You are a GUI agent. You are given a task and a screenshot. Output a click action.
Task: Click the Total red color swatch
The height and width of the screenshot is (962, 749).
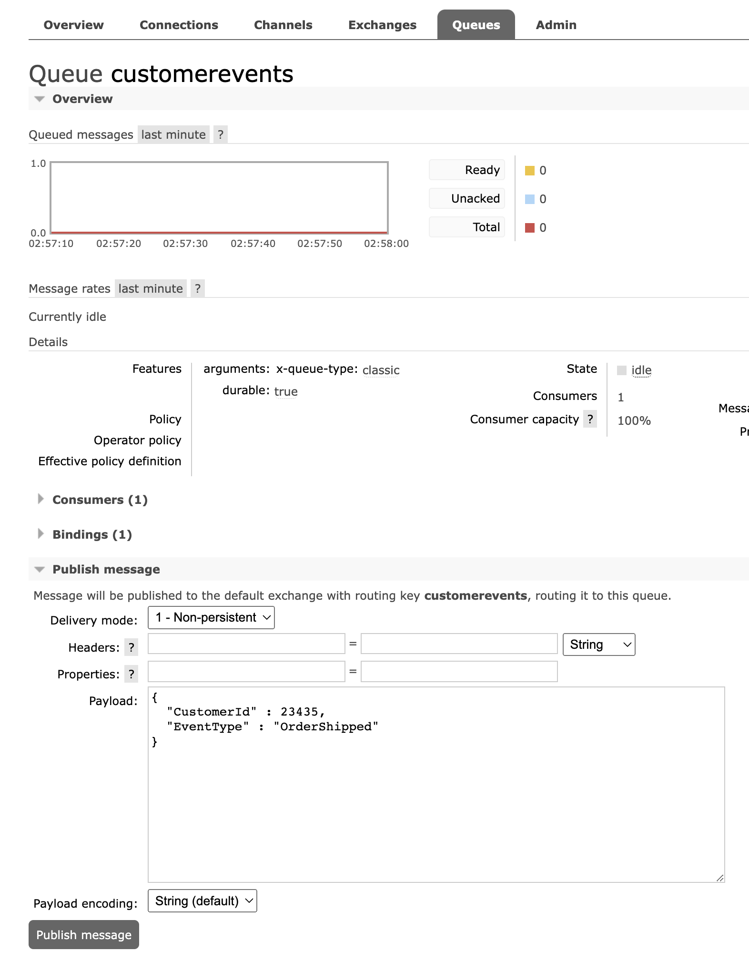pyautogui.click(x=529, y=228)
